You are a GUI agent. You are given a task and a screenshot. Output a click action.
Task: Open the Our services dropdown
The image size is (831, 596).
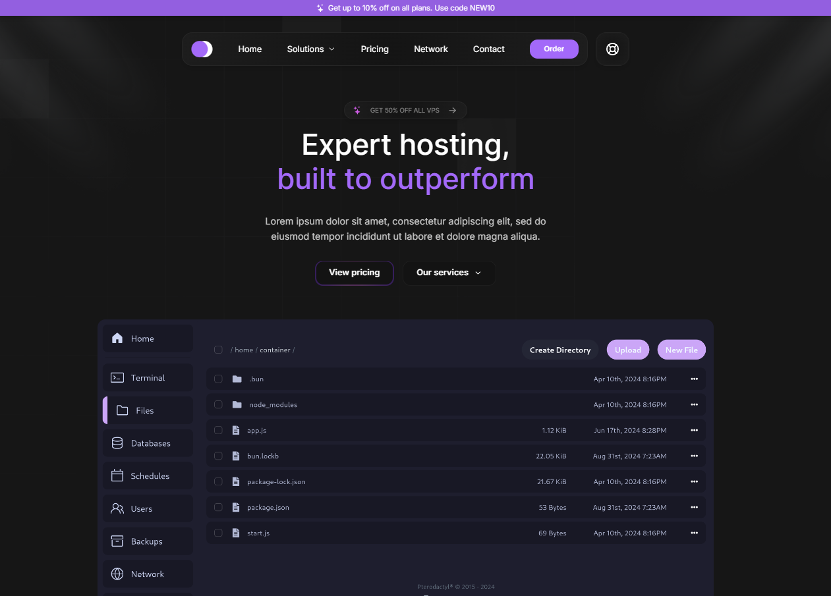(449, 273)
